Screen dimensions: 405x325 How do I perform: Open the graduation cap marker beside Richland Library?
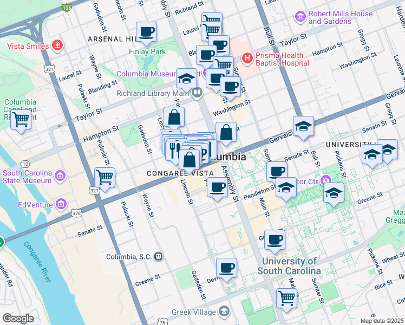tap(186, 79)
